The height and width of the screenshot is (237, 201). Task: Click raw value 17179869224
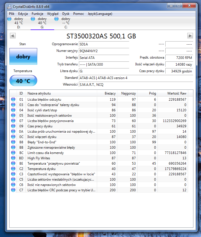pos(175,169)
